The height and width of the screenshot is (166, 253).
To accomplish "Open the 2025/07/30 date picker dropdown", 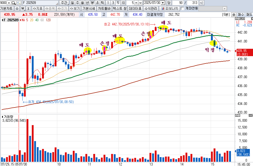I will click(x=163, y=3).
